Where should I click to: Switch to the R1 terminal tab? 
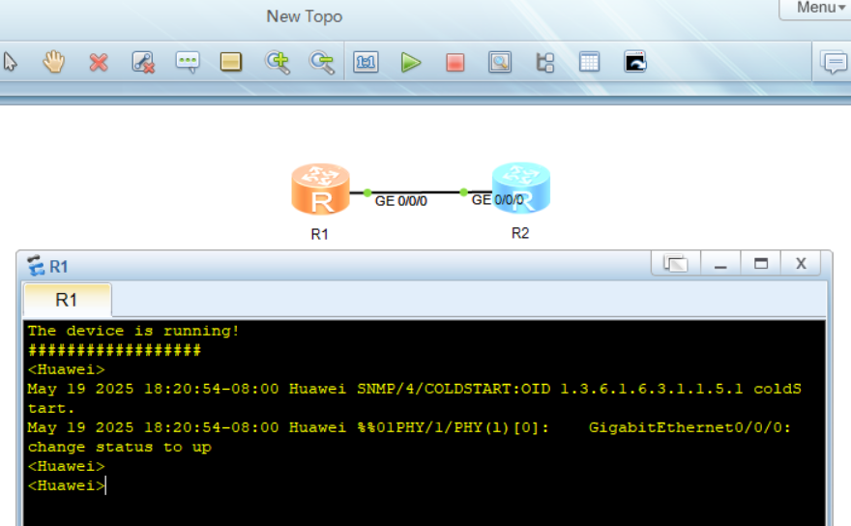pos(68,300)
